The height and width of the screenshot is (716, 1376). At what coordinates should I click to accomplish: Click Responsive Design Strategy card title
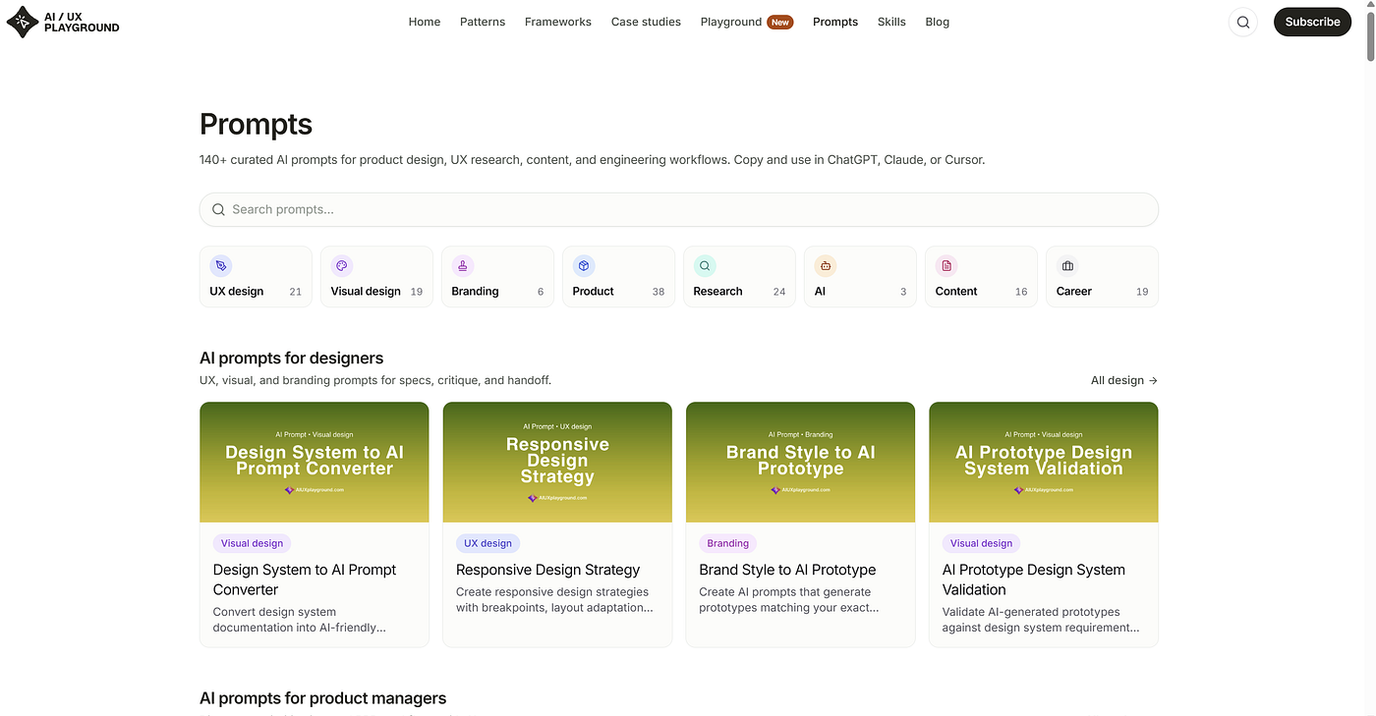coord(547,570)
